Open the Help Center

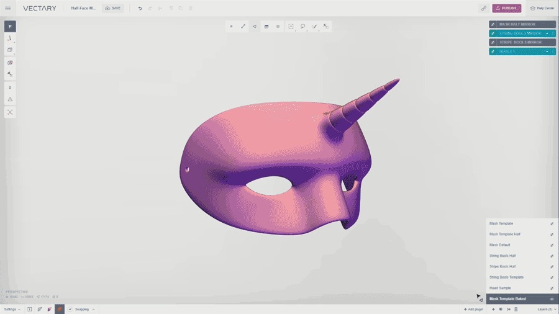(x=542, y=9)
